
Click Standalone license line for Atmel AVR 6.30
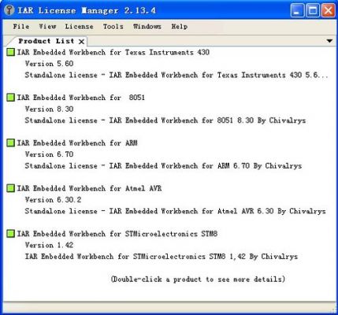coord(175,211)
